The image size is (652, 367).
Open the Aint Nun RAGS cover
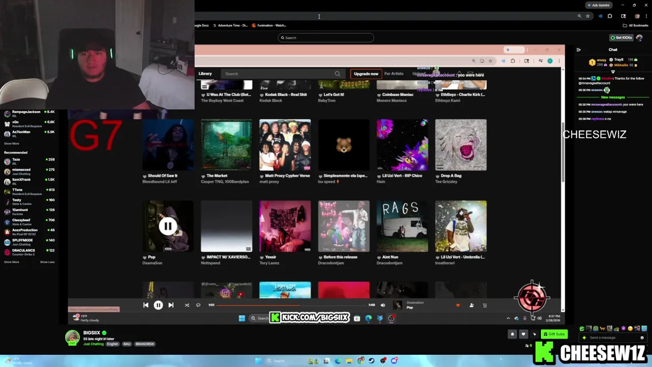402,226
